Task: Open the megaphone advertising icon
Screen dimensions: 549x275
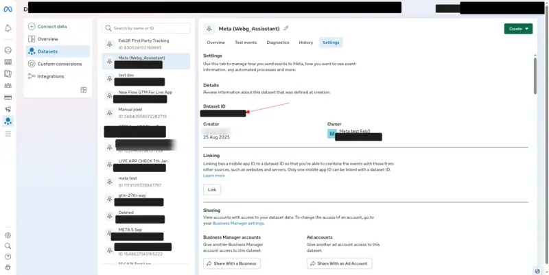Action: pyautogui.click(x=8, y=109)
